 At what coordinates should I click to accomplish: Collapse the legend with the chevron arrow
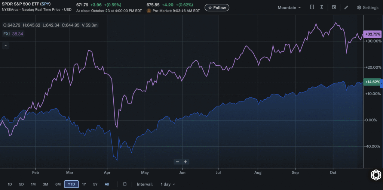tap(6, 46)
